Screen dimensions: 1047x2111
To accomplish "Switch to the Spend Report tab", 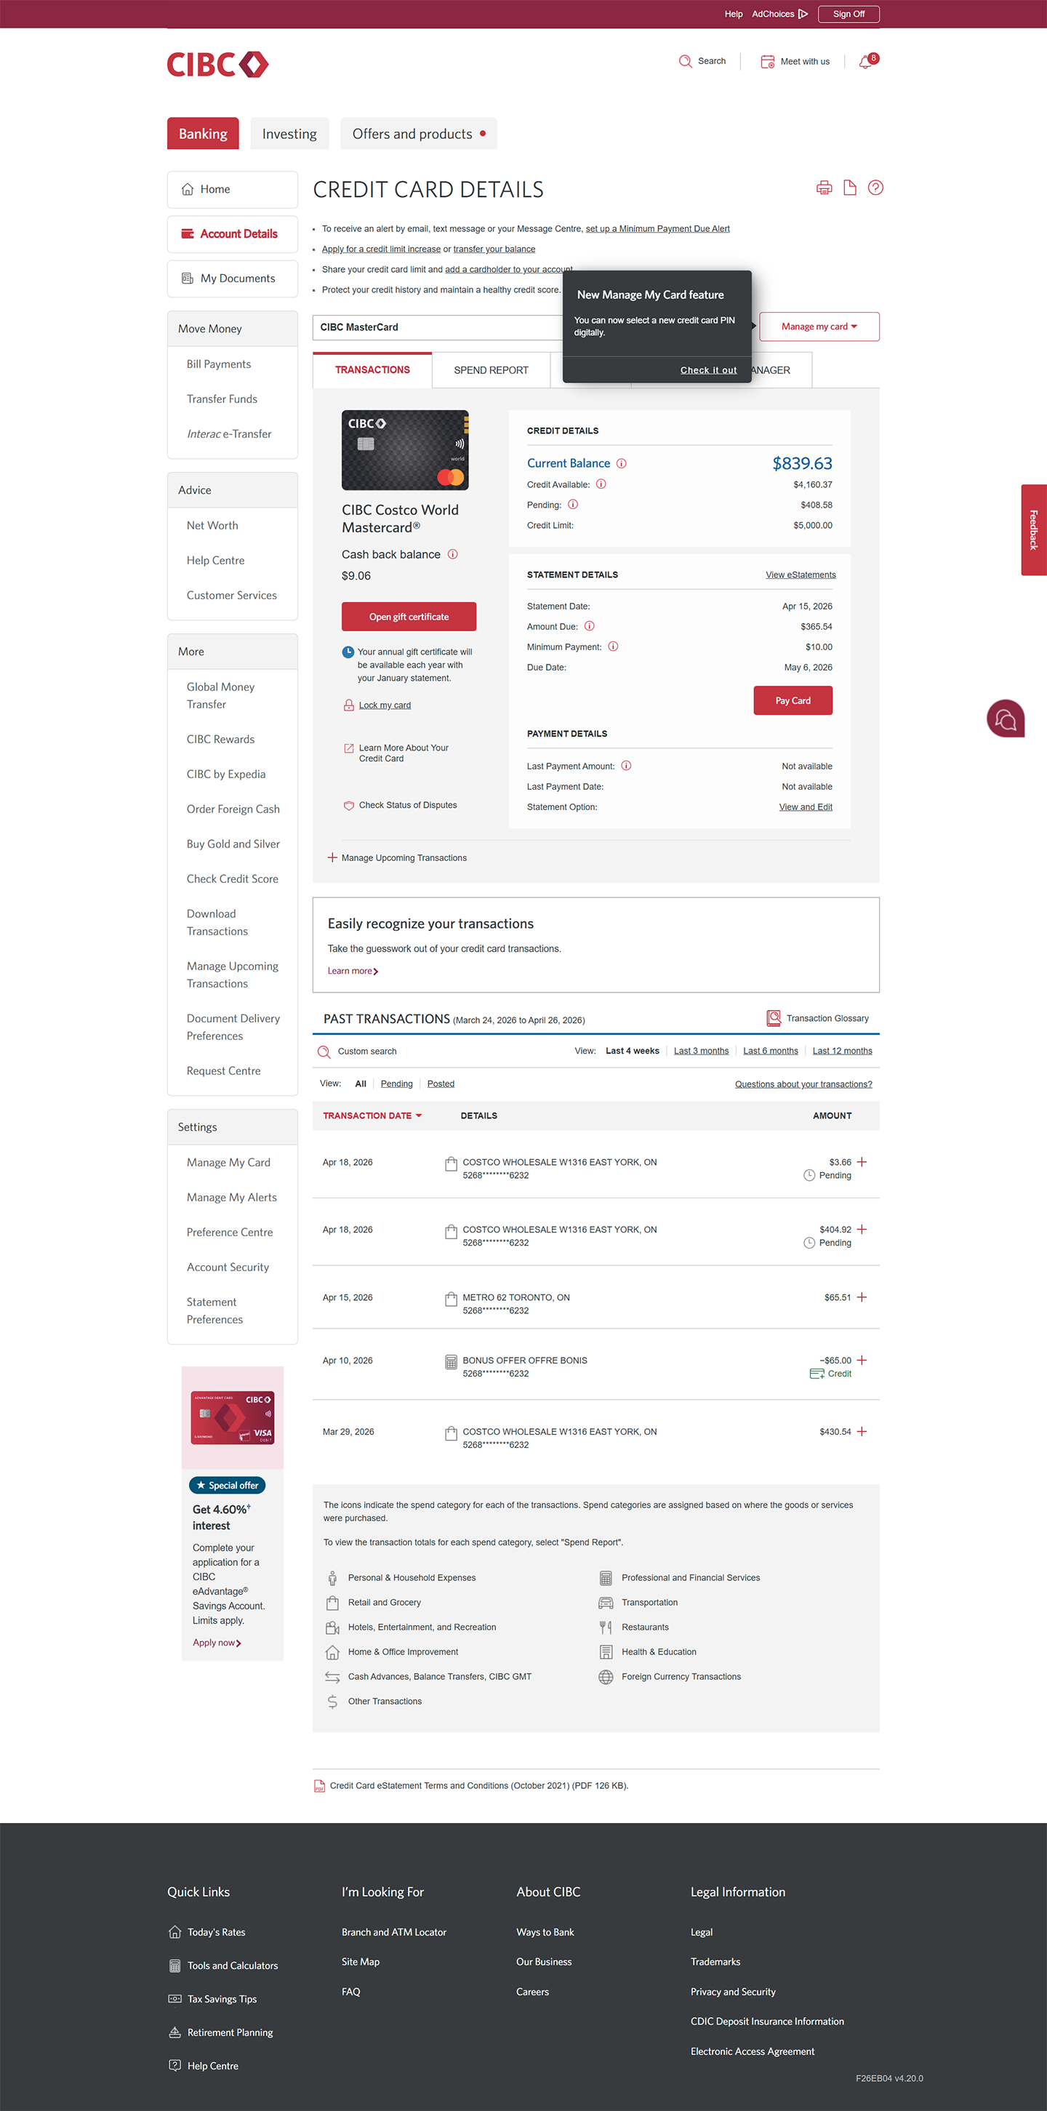I will click(492, 370).
